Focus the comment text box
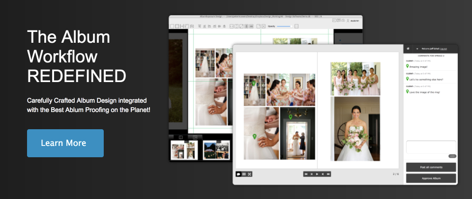The width and height of the screenshot is (472, 199). (431, 147)
